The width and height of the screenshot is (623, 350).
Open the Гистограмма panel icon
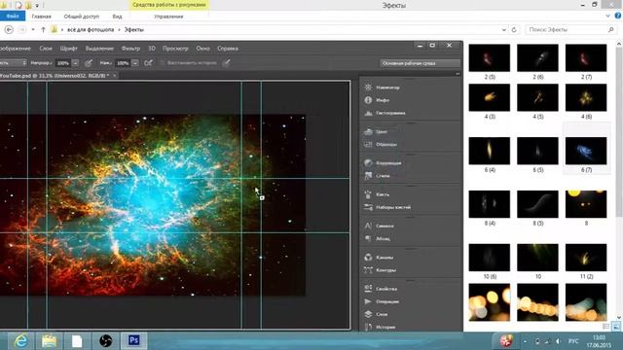click(368, 113)
